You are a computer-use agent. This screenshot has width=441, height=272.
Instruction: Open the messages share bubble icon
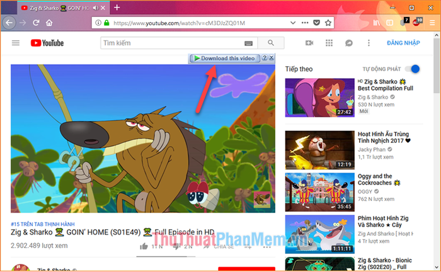349,43
